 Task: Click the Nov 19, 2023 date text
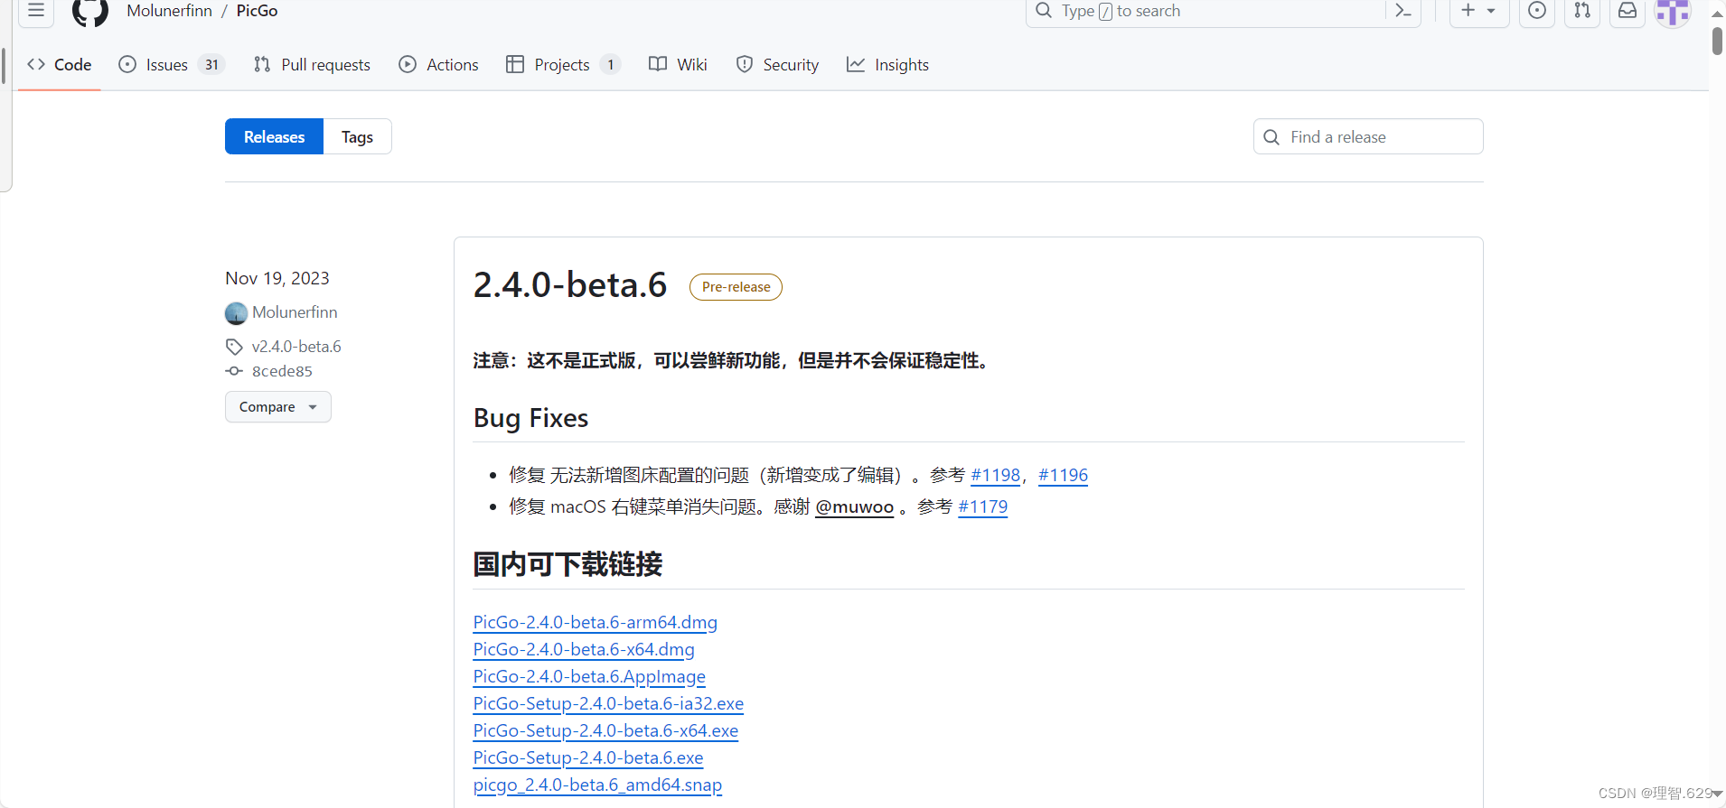[277, 278]
